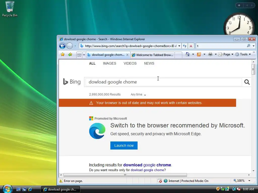The height and width of the screenshot is (193, 258).
Task: Open the Tools menu
Action: click(x=243, y=54)
